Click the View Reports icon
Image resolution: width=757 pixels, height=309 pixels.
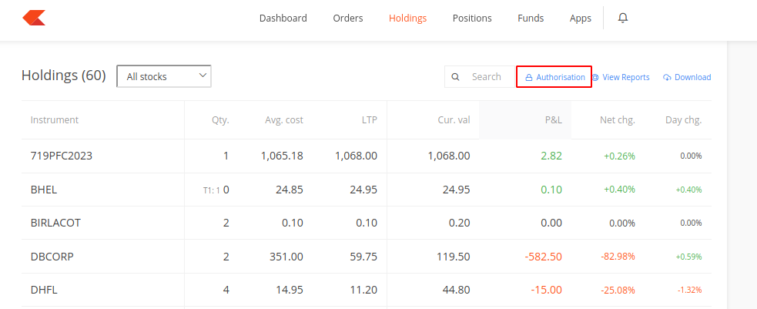[x=595, y=77]
